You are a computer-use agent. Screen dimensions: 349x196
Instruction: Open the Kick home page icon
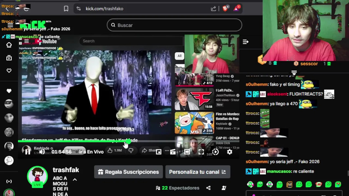click(x=9, y=45)
